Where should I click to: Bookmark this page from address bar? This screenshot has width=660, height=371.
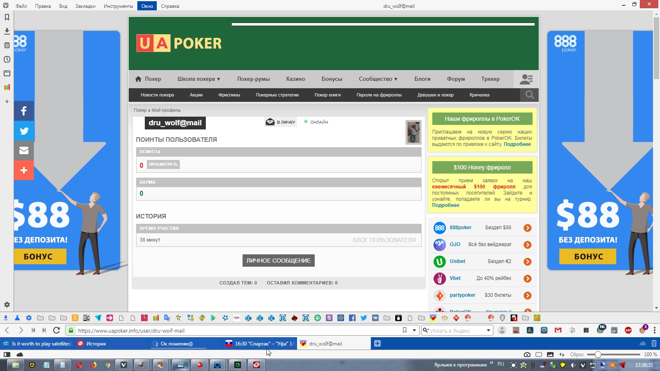[x=405, y=330]
